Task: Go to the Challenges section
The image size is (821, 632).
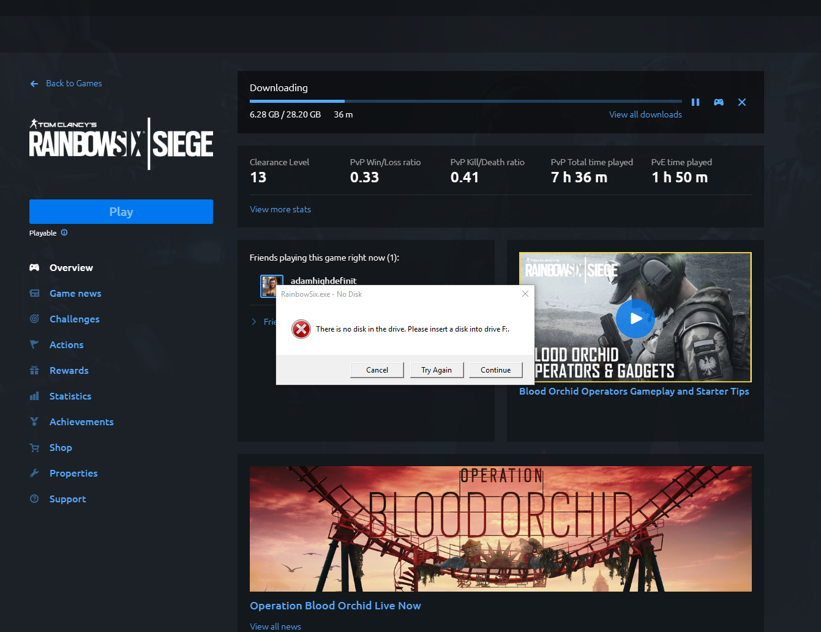Action: tap(74, 319)
